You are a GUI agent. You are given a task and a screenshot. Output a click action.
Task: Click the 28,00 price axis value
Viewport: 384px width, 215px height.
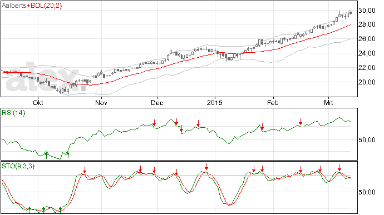coord(367,24)
